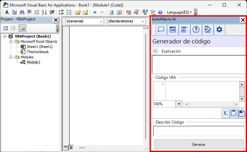
Task: Click the windows with question mark icon
Action: tap(145, 12)
